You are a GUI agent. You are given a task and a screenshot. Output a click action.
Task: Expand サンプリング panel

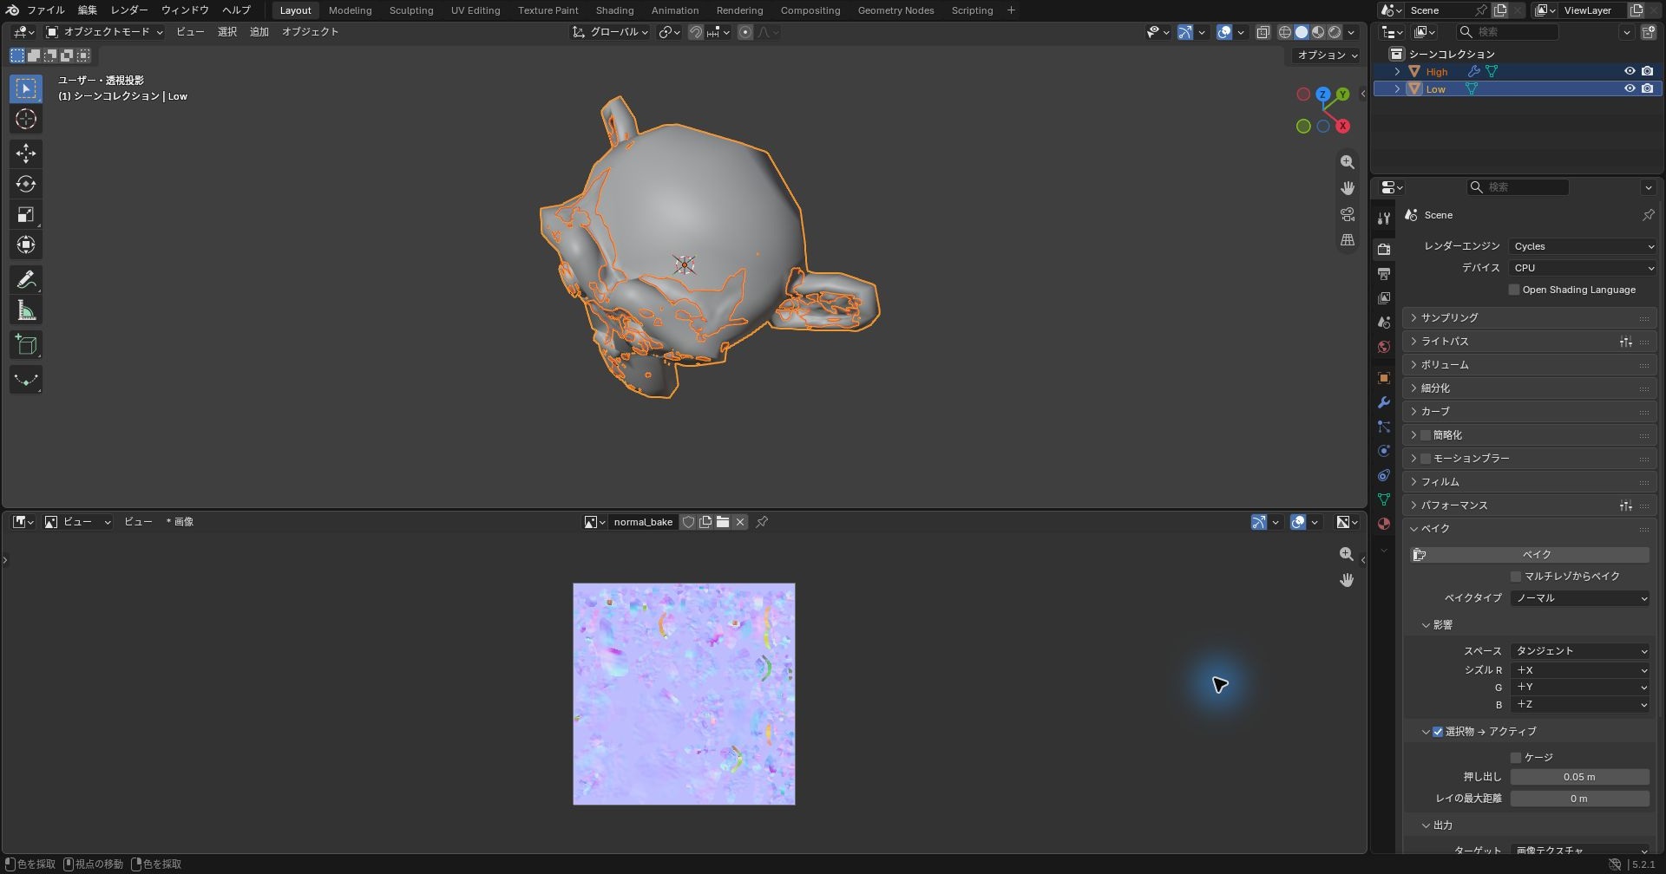click(x=1529, y=318)
